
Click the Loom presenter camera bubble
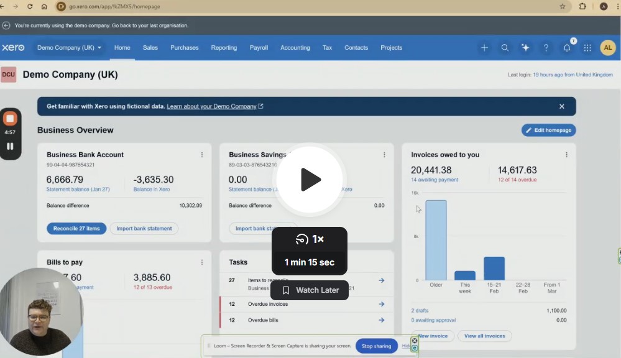[x=41, y=311]
